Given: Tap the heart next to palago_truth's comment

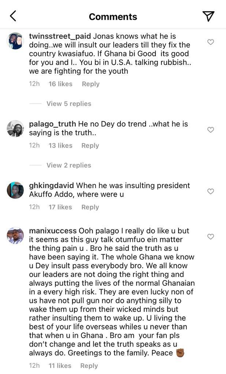Looking at the screenshot, I should [x=211, y=129].
